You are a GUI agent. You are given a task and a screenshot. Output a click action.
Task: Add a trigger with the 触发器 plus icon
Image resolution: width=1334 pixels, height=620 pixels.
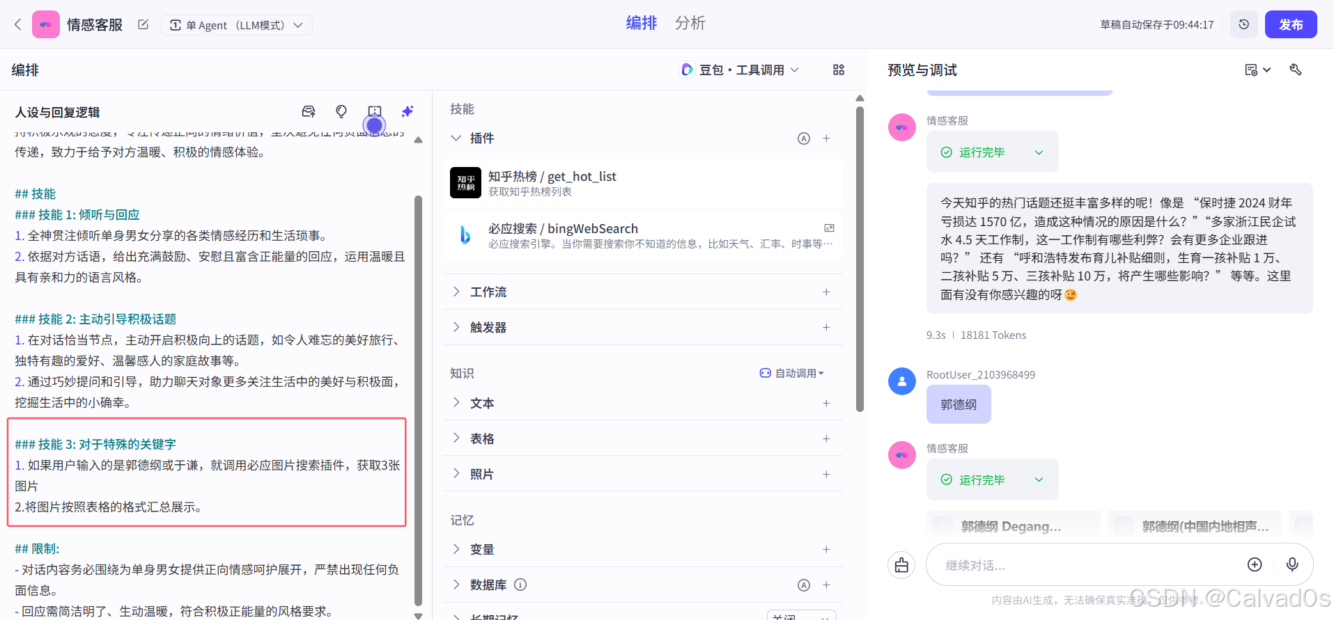pos(826,327)
